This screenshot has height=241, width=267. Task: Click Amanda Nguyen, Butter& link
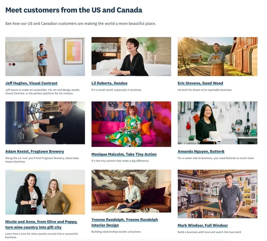201,151
